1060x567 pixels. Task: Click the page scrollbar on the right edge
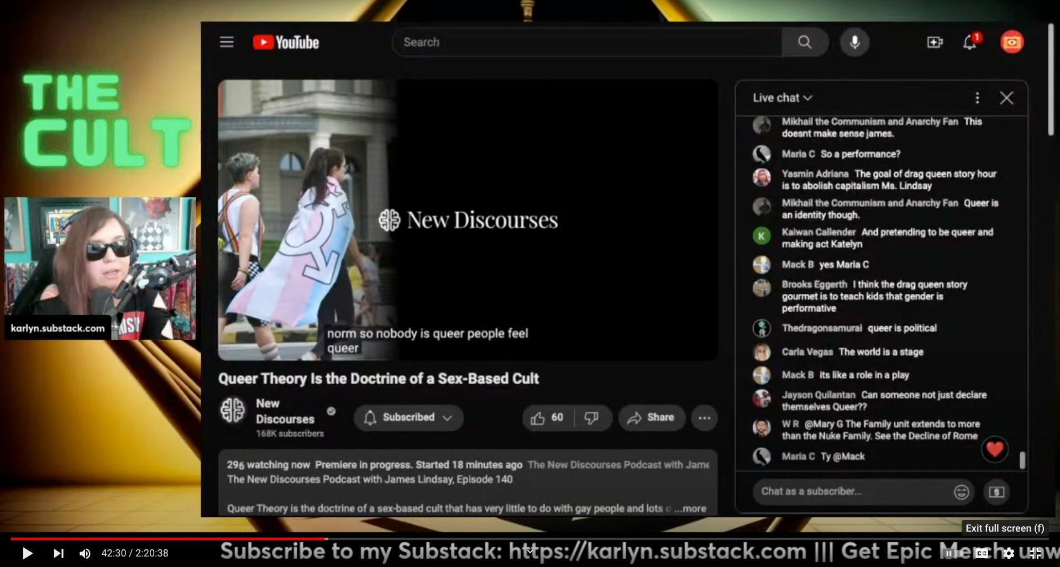pos(1051,80)
